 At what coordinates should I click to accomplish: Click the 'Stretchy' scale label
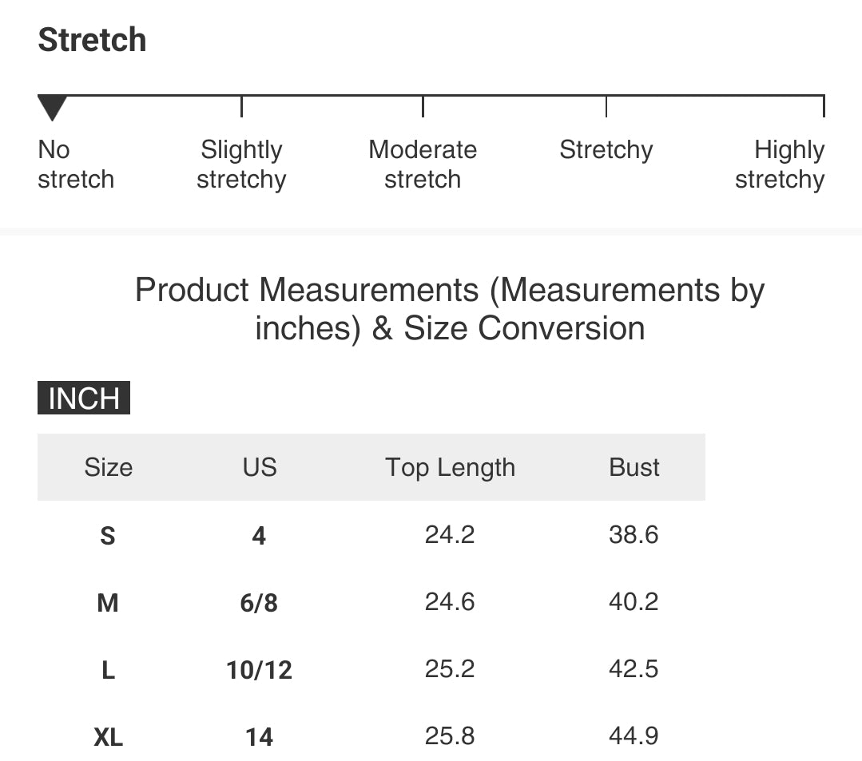(606, 150)
